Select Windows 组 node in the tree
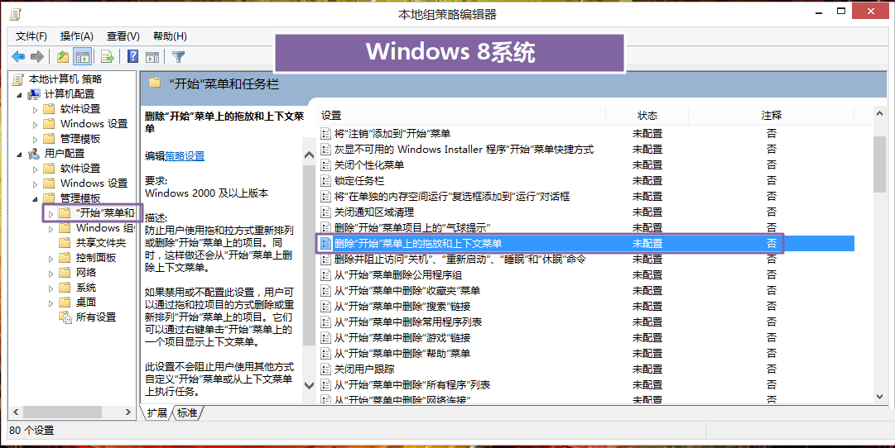 (105, 228)
